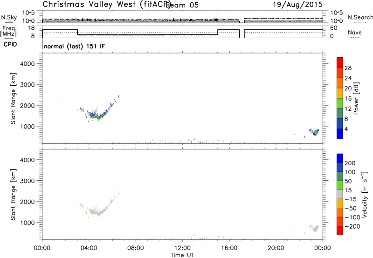Screen dimensions: 373x258
Task: Click the grey velocity cluster near 23:00
Action: point(314,228)
